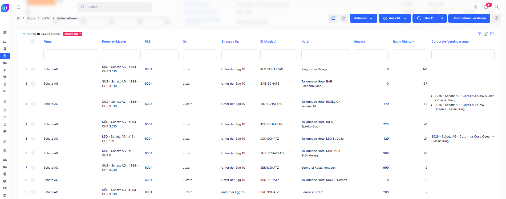Select row 8 checkbox for KRS-SCHATZ
Viewport: 506px width, 199px height.
pyautogui.click(x=33, y=180)
